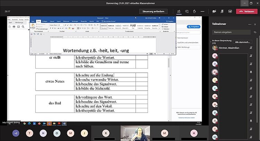Select Förstner, Maximilian in participant list
260x141 pixels.
229,48
